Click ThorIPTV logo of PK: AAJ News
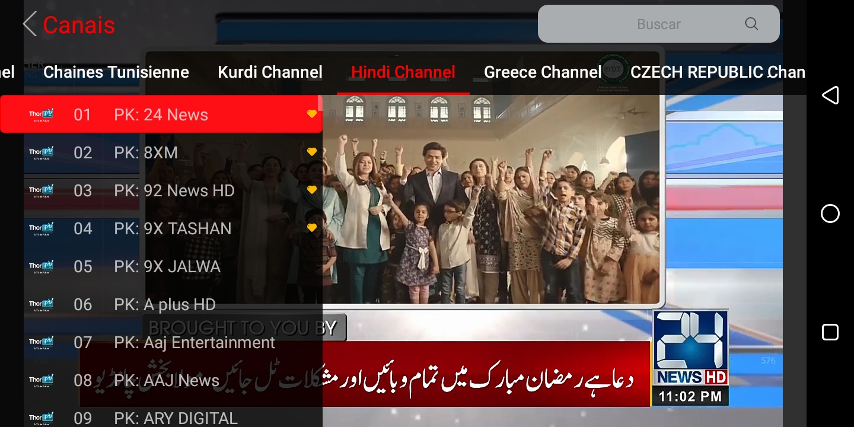Image resolution: width=854 pixels, height=427 pixels. pos(42,380)
